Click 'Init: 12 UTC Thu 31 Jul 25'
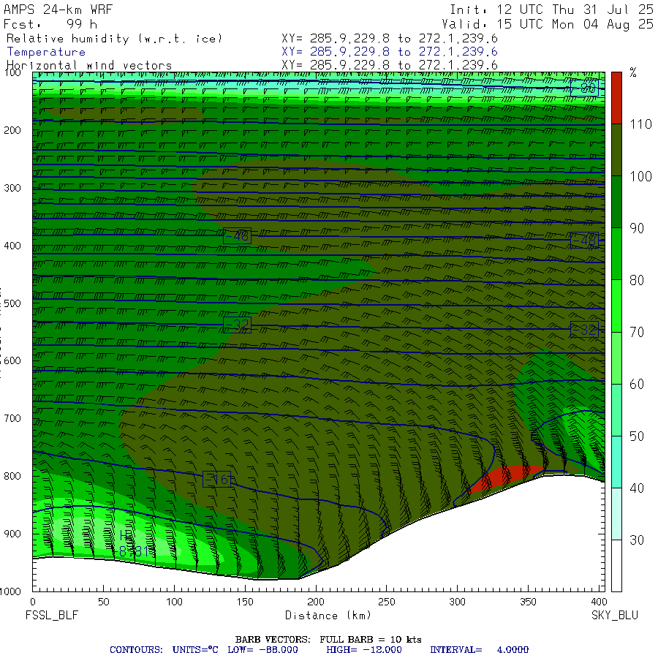Viewport: 658px width, 658px height. pyautogui.click(x=551, y=10)
